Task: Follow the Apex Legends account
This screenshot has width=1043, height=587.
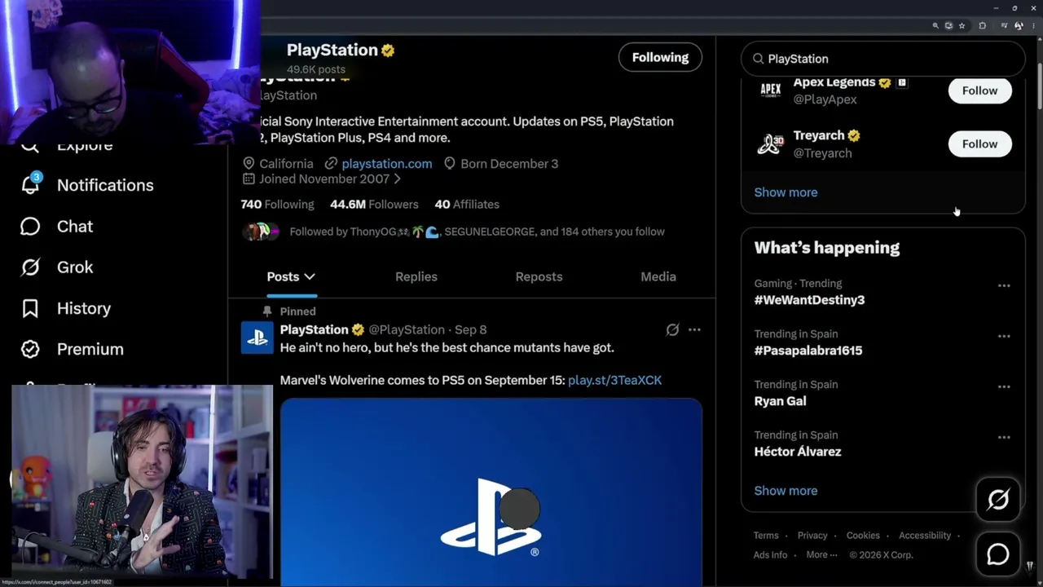Action: 979,90
